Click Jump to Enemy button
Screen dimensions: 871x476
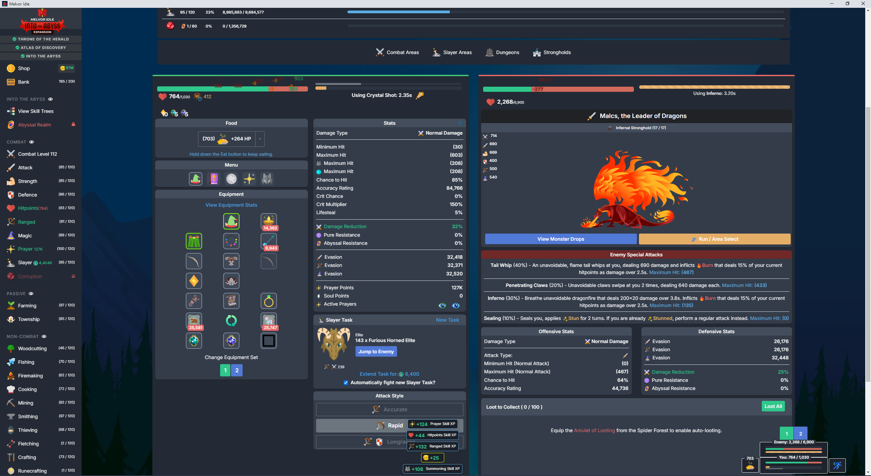pyautogui.click(x=376, y=352)
